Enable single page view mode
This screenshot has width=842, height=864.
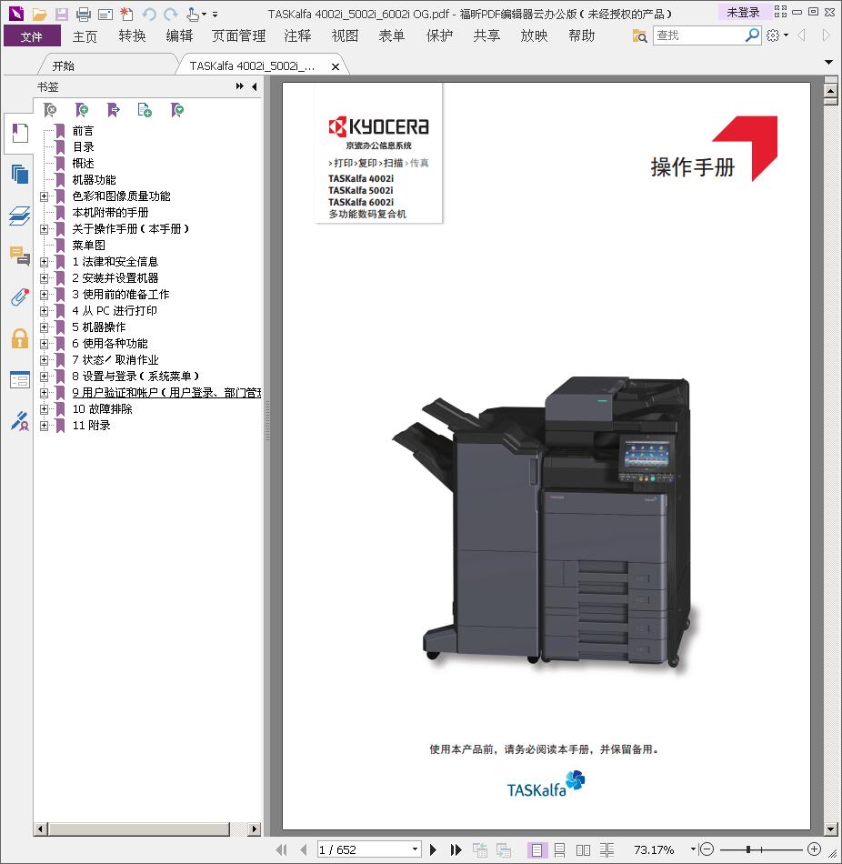(536, 850)
